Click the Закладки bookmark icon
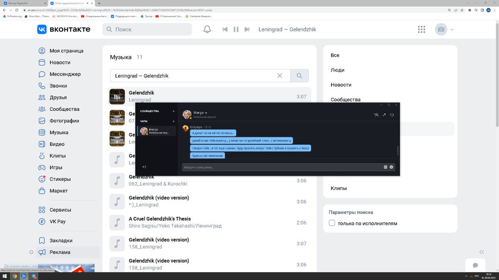This screenshot has height=280, width=499. [x=42, y=241]
